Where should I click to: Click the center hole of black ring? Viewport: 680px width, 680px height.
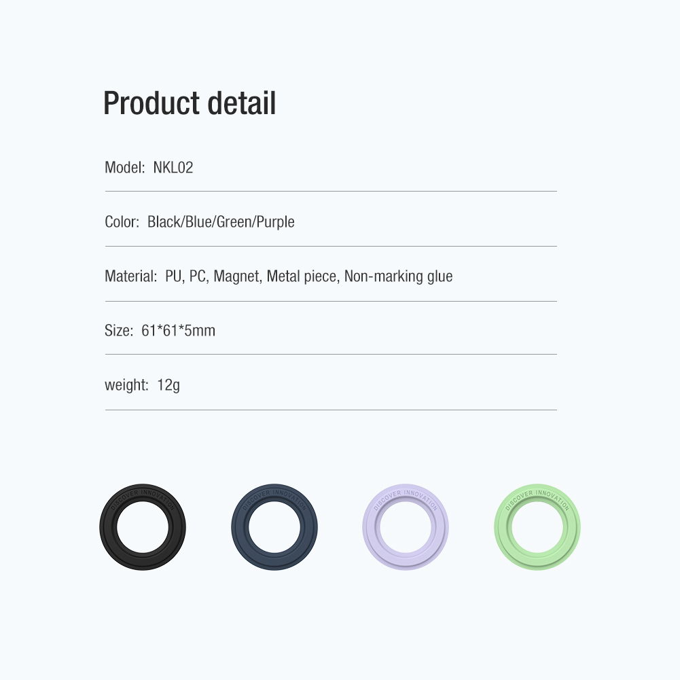(x=142, y=527)
